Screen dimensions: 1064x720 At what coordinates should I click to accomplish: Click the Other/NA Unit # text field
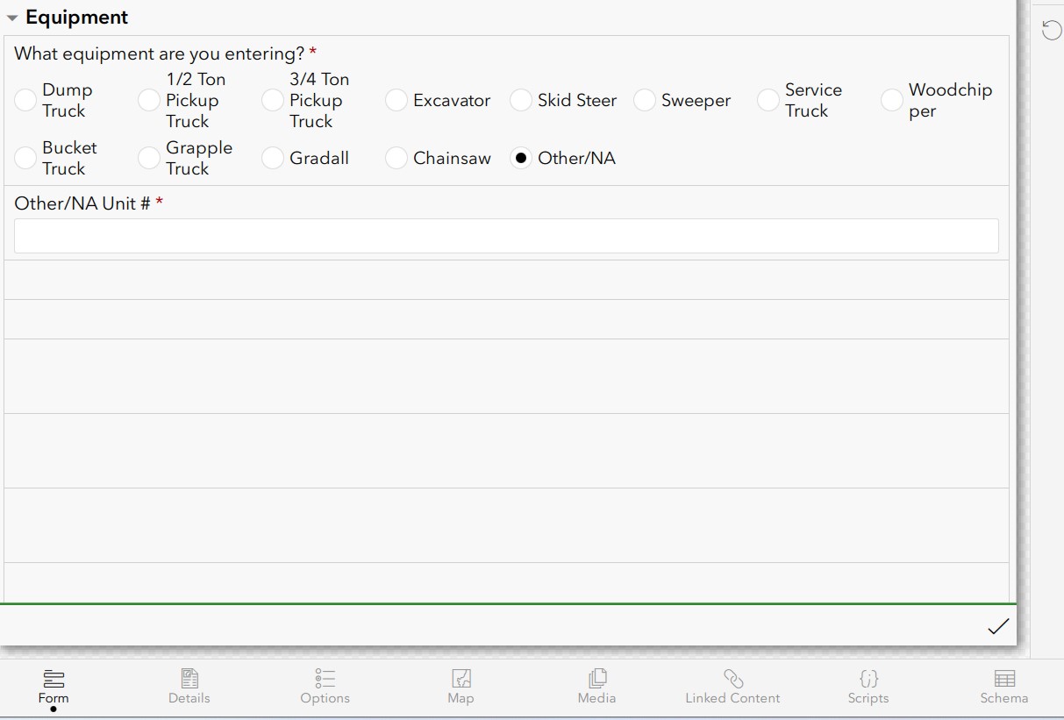506,236
